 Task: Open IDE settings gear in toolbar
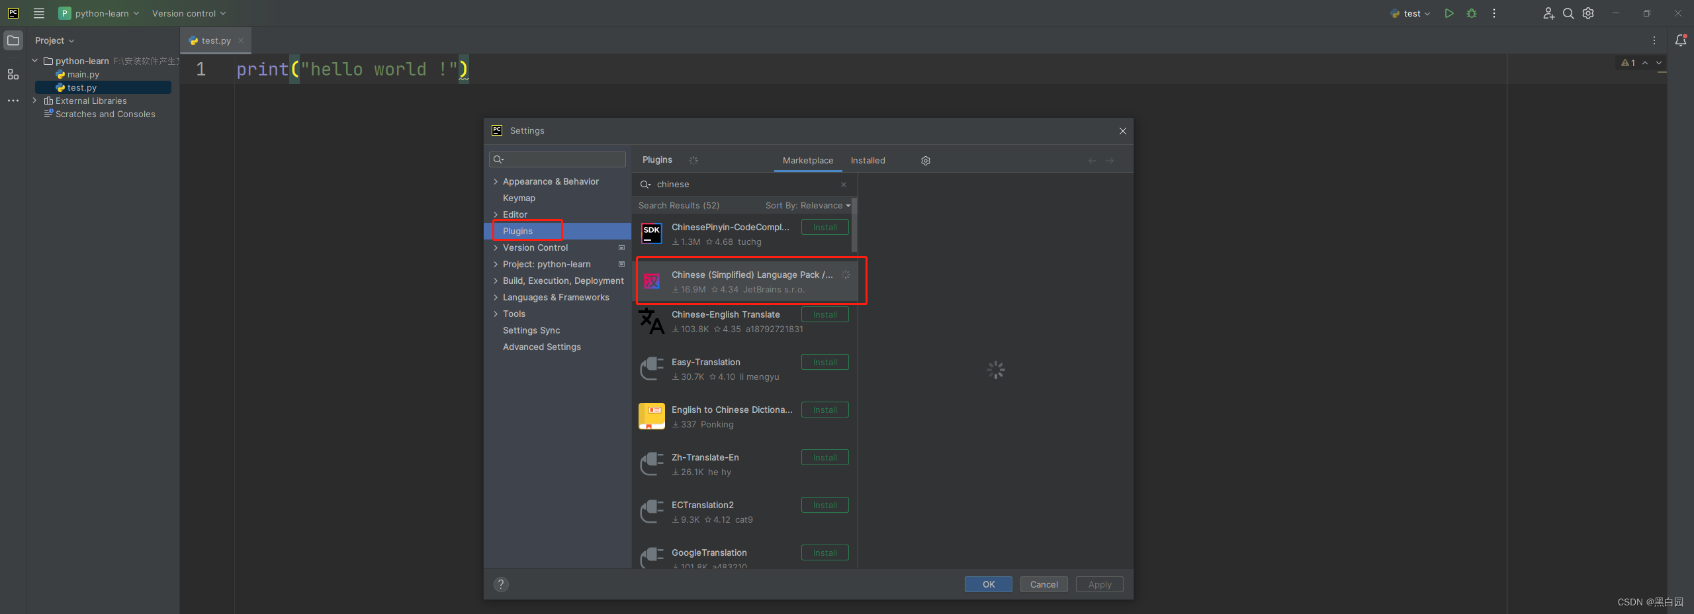pyautogui.click(x=1588, y=13)
